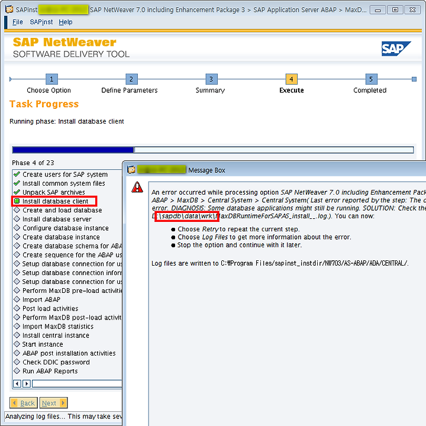Image resolution: width=426 pixels, height=426 pixels.
Task: Click the SAPinst window title icon
Action: click(x=9, y=9)
